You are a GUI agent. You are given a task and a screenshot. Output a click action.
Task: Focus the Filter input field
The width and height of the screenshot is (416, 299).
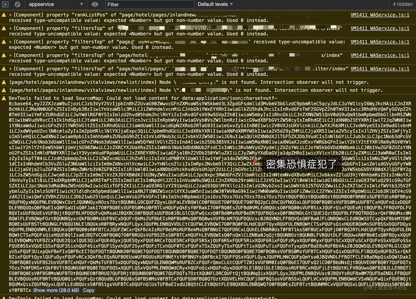tap(150, 4)
